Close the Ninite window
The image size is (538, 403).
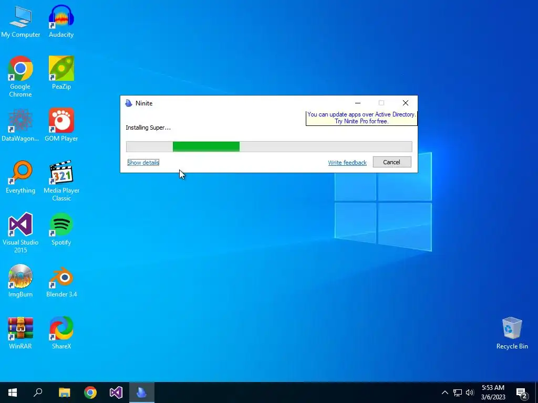(x=405, y=103)
